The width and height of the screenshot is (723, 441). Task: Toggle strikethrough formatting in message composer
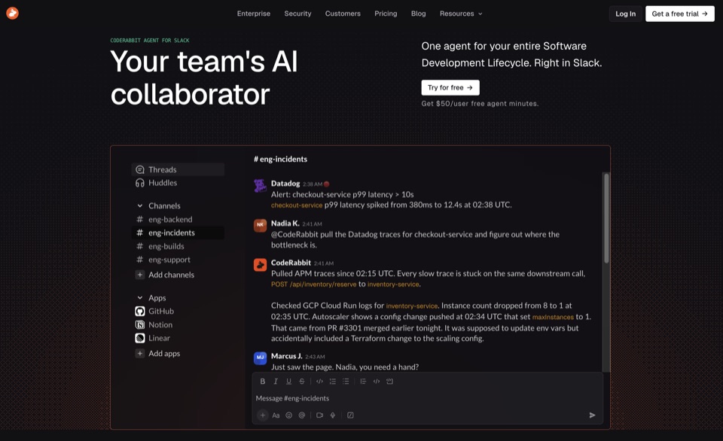pos(301,381)
